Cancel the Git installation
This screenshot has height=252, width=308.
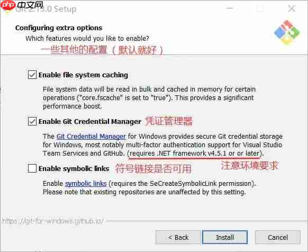pyautogui.click(x=278, y=237)
